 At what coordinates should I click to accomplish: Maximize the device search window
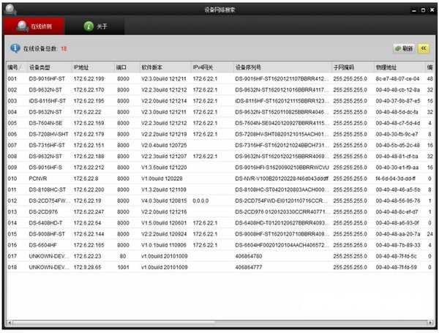423,10
